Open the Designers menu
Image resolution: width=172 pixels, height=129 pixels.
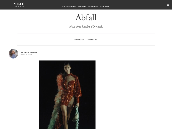(93, 6)
